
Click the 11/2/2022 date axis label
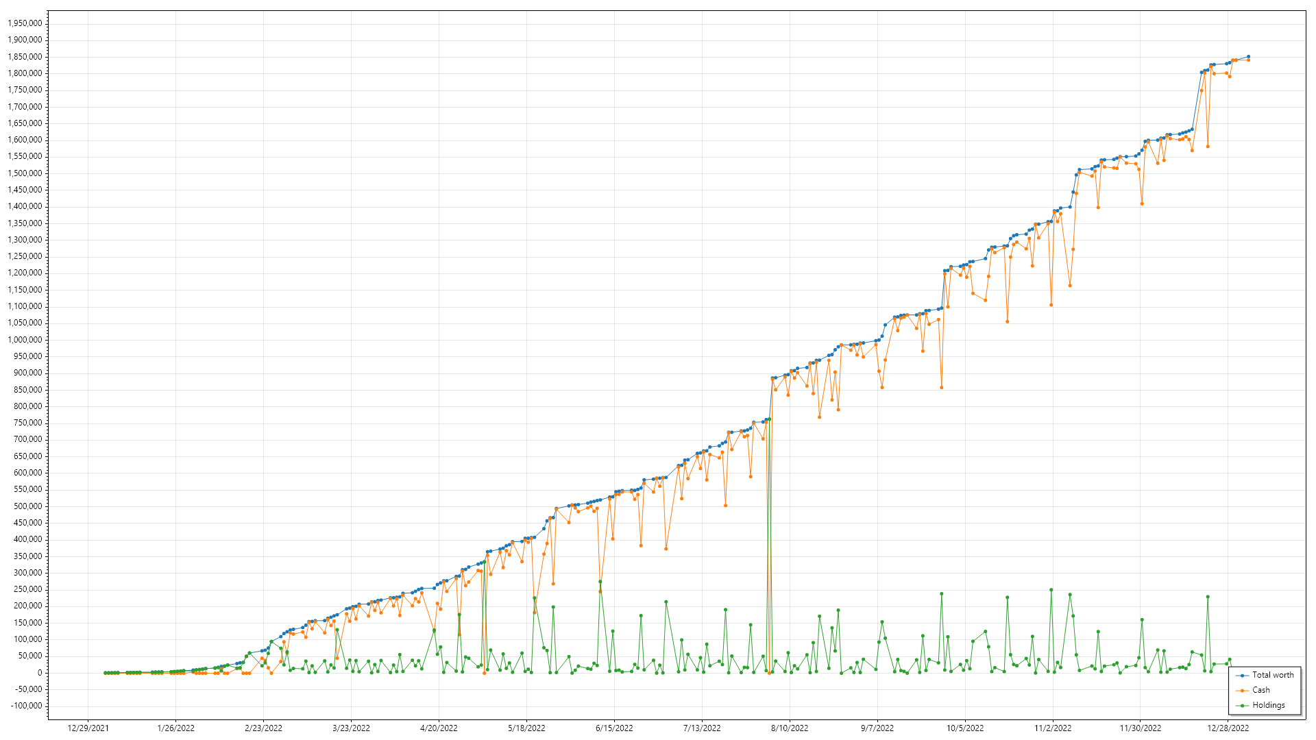pyautogui.click(x=1053, y=728)
